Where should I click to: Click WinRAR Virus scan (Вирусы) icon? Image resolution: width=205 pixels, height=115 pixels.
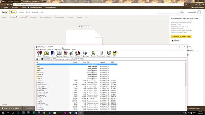pyautogui.click(x=93, y=54)
